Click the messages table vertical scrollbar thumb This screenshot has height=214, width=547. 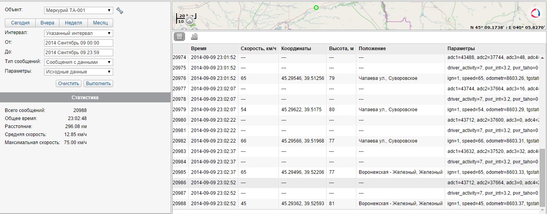coord(543,177)
